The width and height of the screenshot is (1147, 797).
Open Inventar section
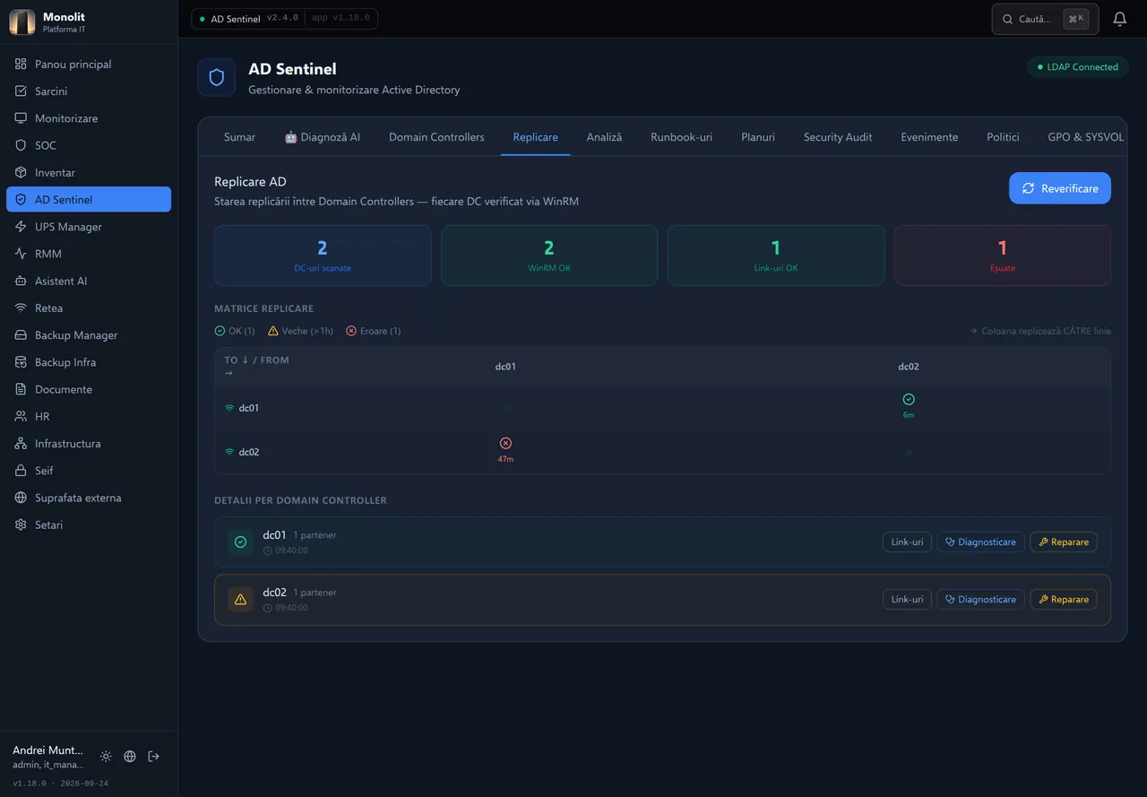coord(88,172)
